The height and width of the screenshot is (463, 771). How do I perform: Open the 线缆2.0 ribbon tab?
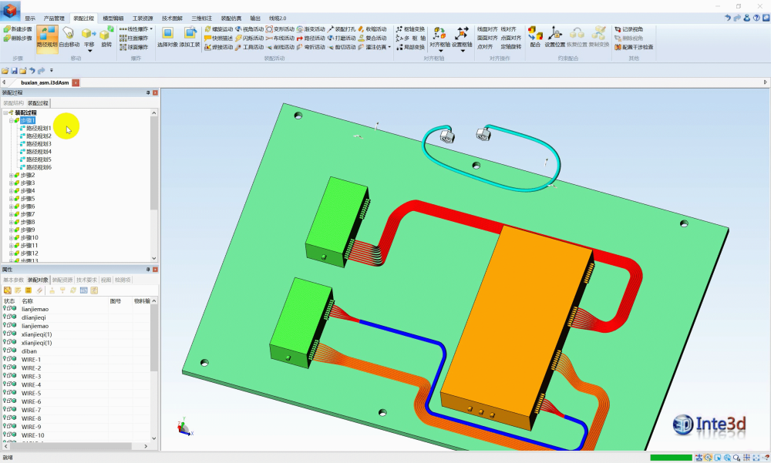tap(278, 18)
